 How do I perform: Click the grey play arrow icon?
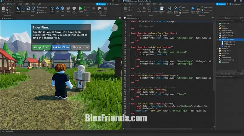[94, 8]
